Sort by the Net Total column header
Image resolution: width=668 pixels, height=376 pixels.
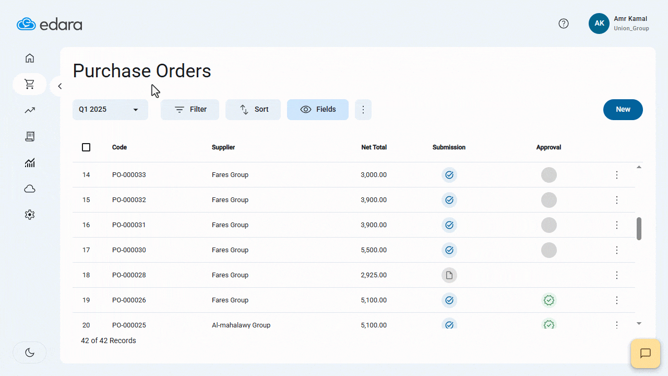pyautogui.click(x=374, y=147)
